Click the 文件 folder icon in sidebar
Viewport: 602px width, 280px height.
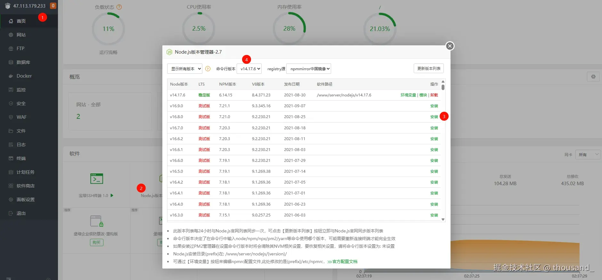coord(11,131)
